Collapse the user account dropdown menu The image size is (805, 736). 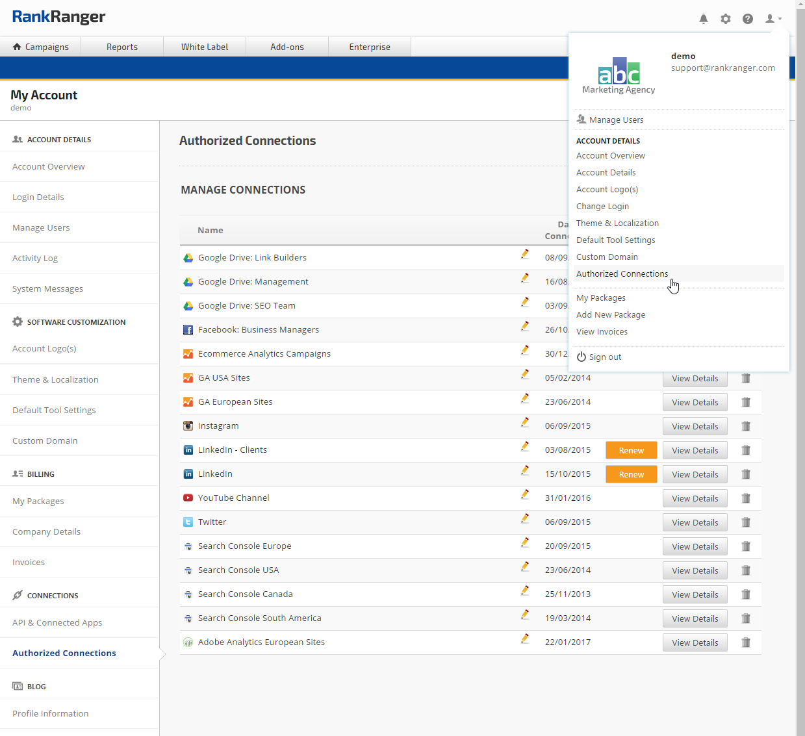[x=773, y=19]
